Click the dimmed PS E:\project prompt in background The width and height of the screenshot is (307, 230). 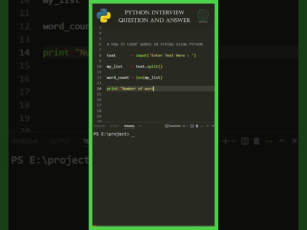tap(50, 161)
